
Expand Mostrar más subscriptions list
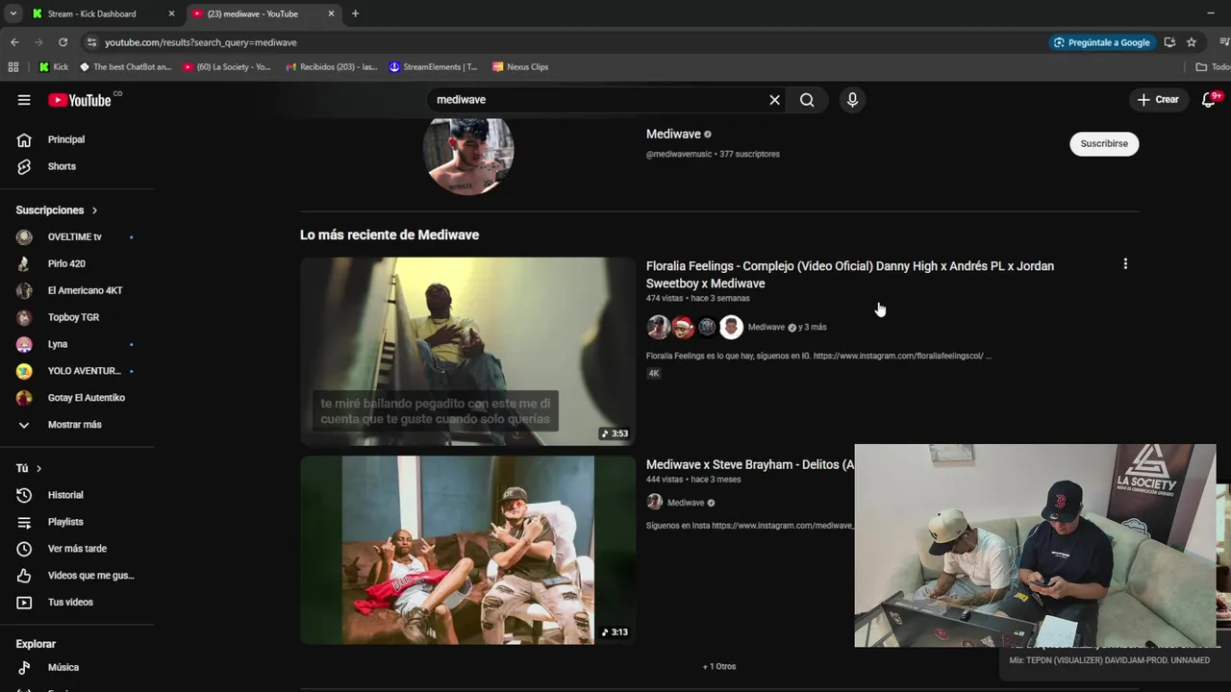77,425
